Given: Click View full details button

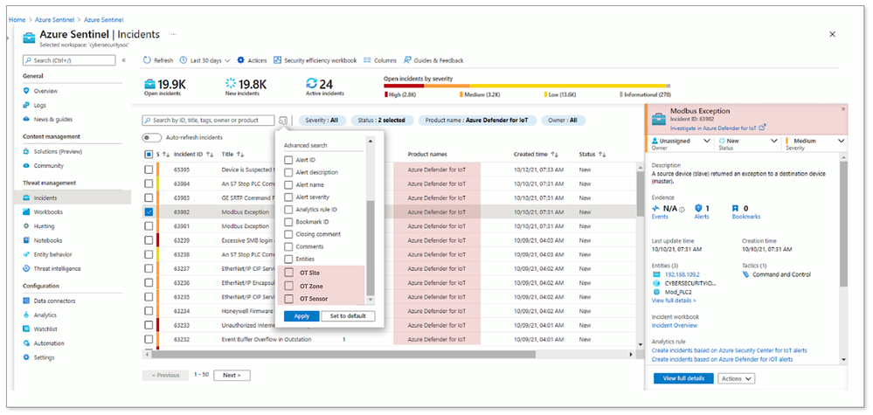Looking at the screenshot, I should pyautogui.click(x=683, y=378).
